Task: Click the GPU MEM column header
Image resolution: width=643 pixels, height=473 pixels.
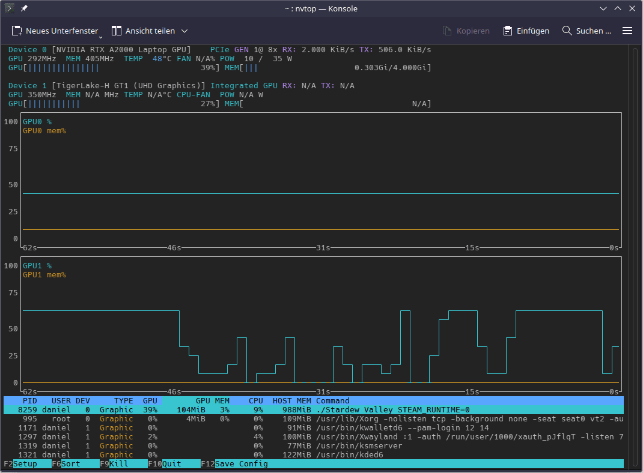Action: coord(212,400)
